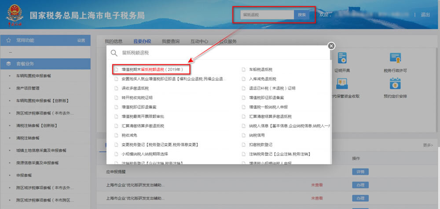The height and width of the screenshot is (209, 440).
Task: Close the search results popup
Action: point(331,46)
